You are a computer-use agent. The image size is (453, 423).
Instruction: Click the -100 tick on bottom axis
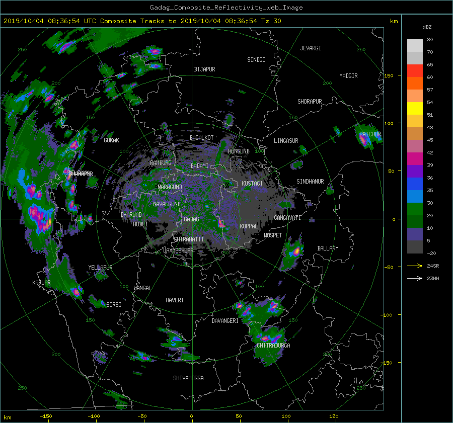[x=93, y=416]
